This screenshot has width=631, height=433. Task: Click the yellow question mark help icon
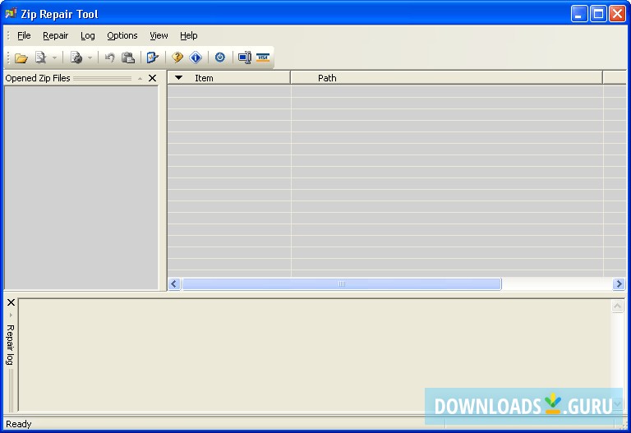177,58
